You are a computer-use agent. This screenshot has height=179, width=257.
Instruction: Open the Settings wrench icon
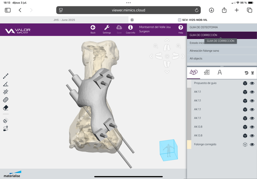click(x=107, y=29)
